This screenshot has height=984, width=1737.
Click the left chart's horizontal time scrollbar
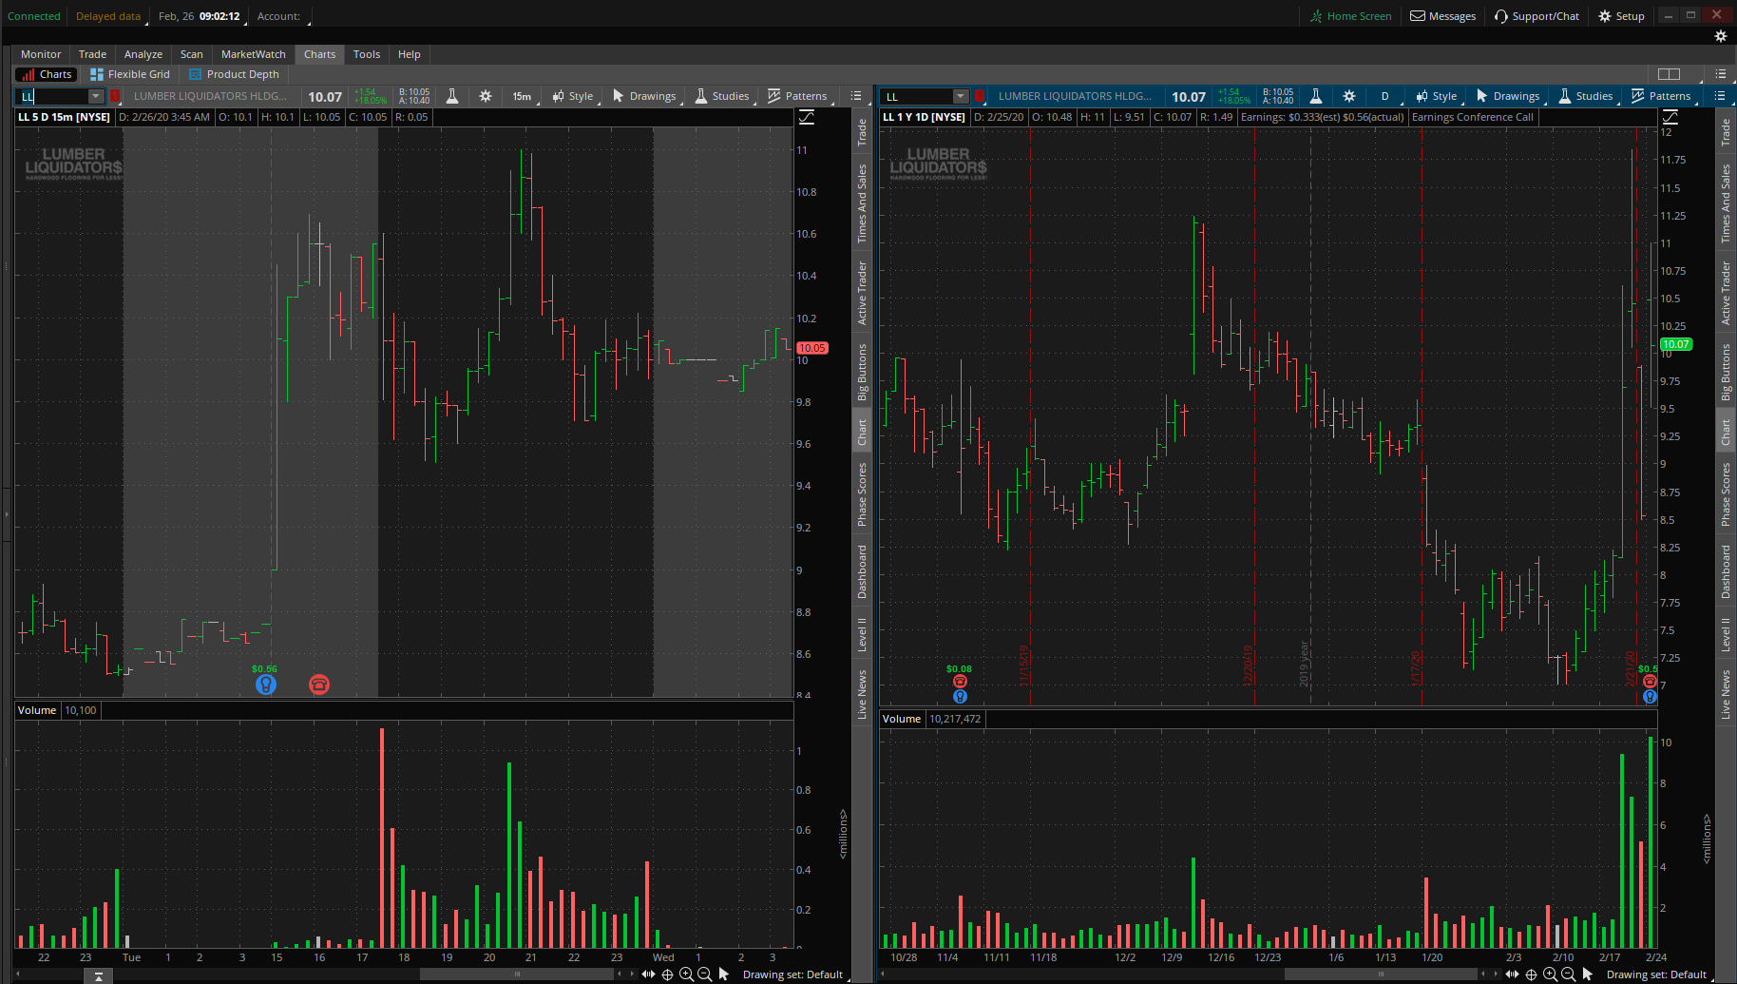(518, 974)
